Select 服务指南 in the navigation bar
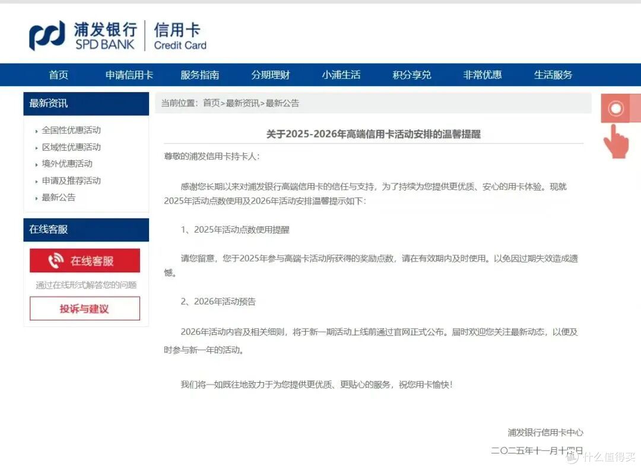This screenshot has height=470, width=641. coord(200,75)
